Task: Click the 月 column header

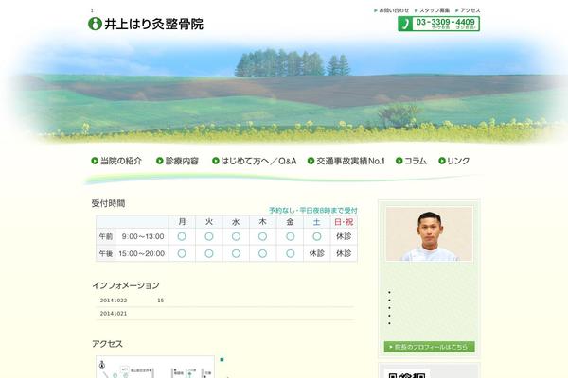Action: click(x=182, y=222)
